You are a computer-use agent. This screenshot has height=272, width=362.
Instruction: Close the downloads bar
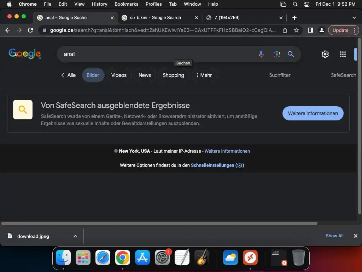point(356,236)
